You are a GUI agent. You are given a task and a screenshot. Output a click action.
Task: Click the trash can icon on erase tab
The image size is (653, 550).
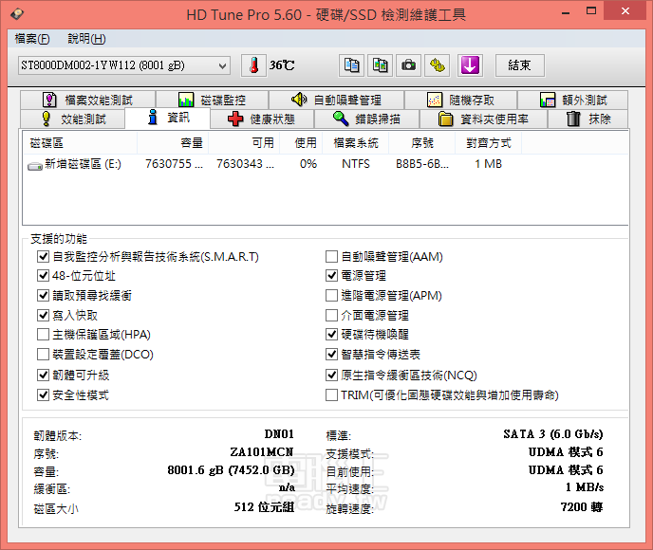573,119
